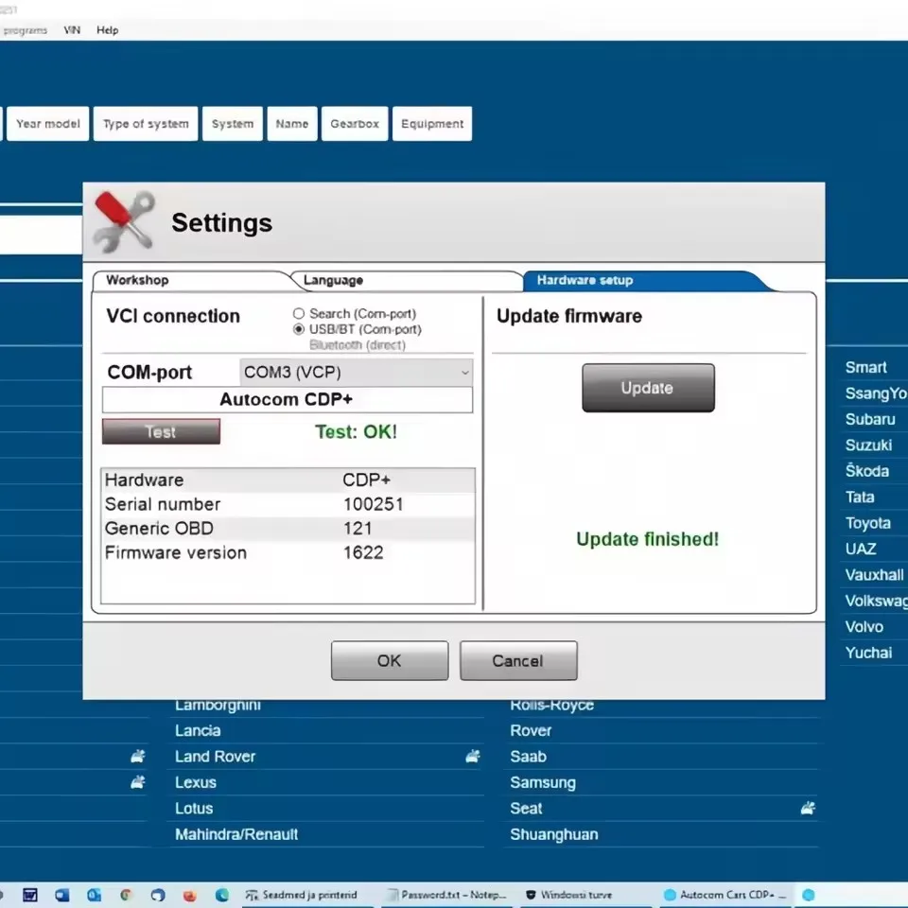Click the vehicle icon next to Seat

click(808, 808)
